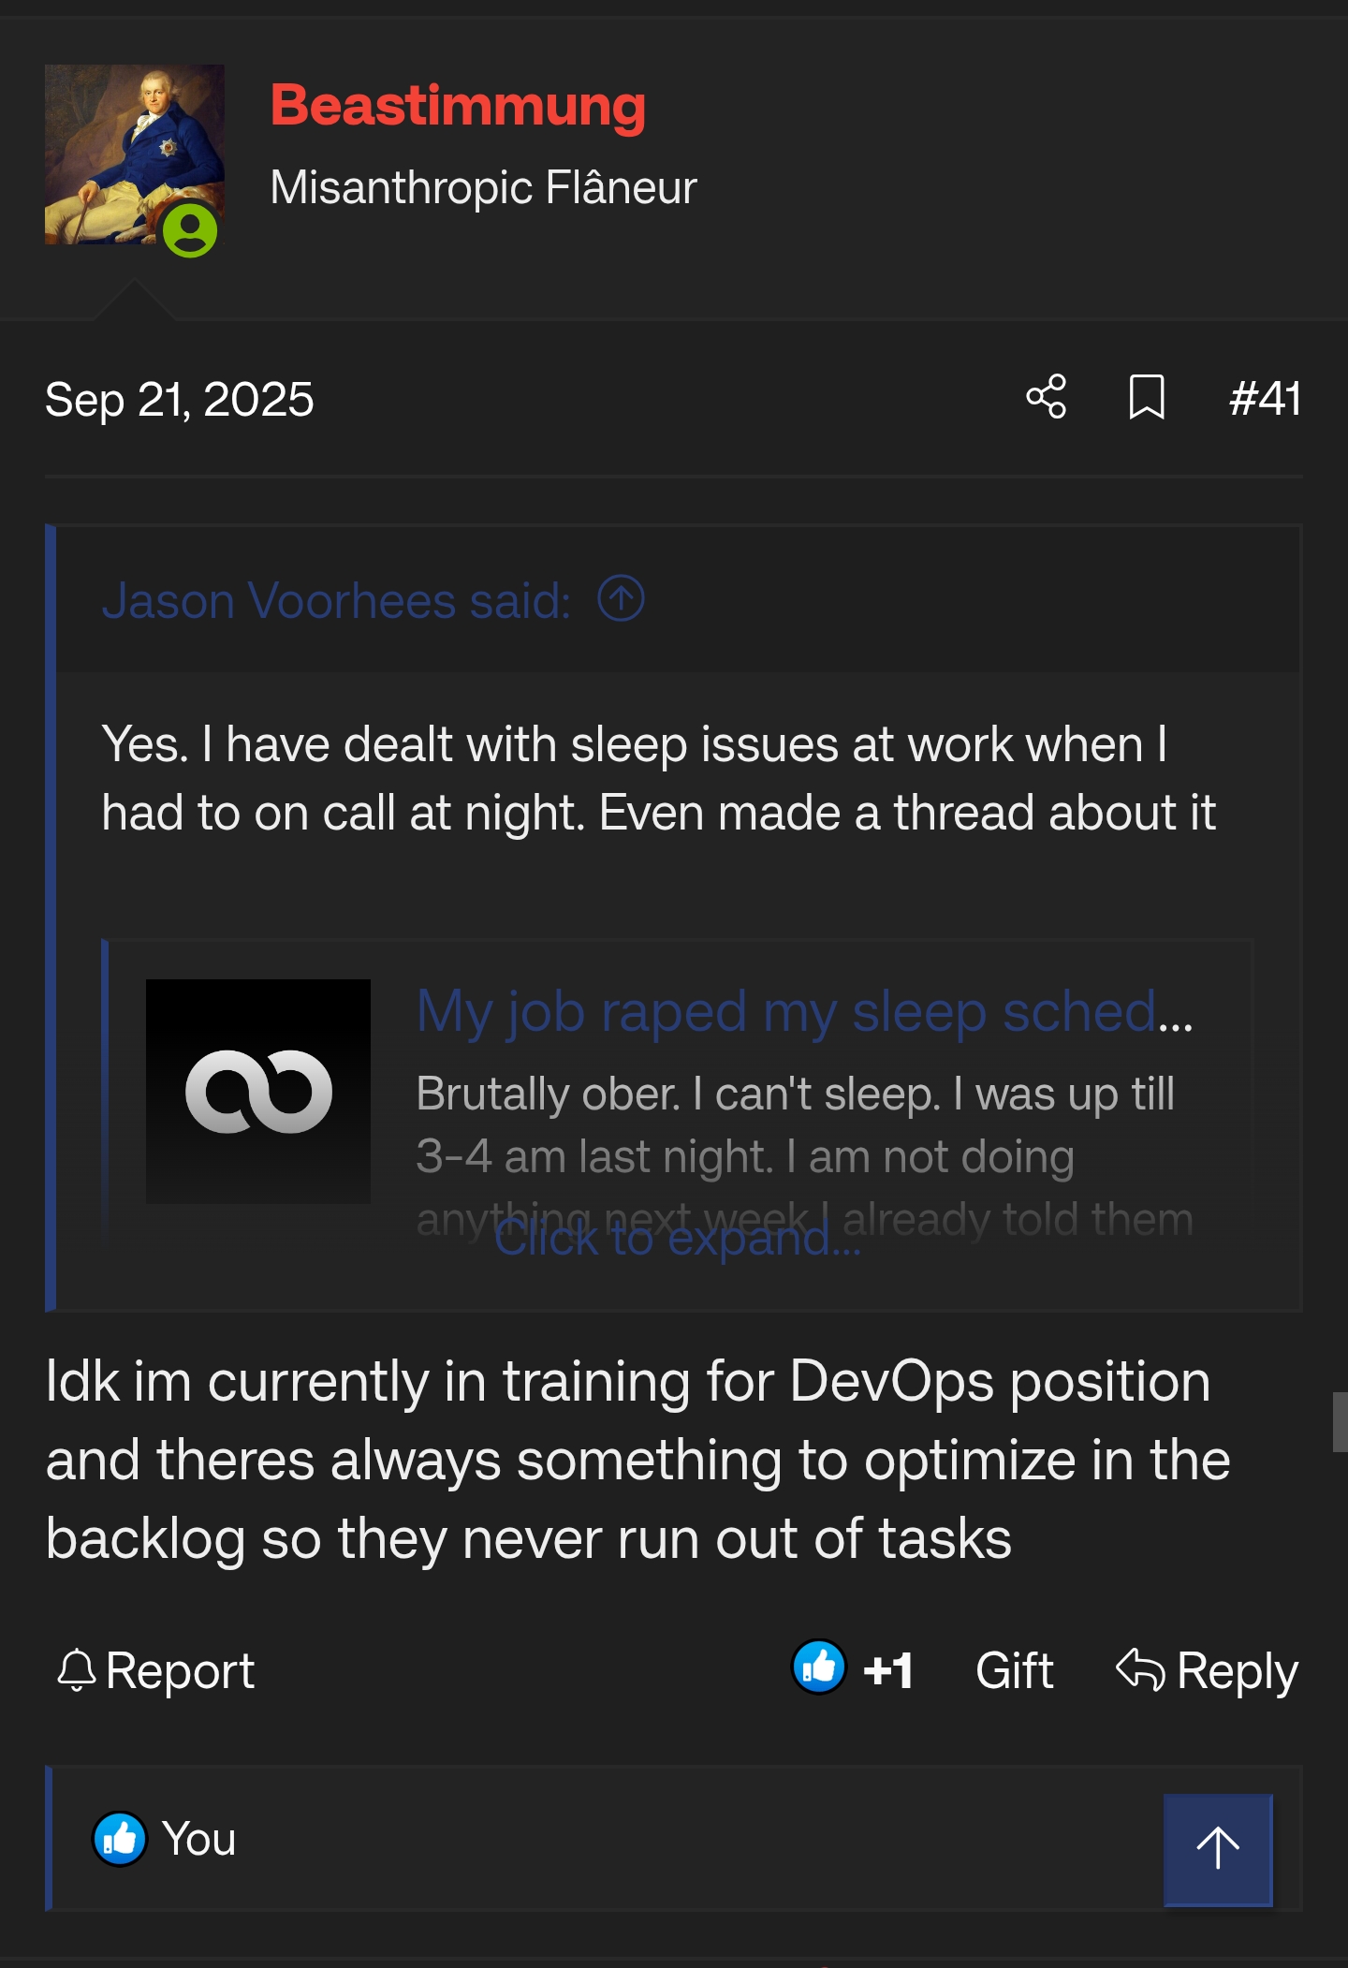Report this post using the bell icon
1348x1968 pixels.
click(x=79, y=1670)
